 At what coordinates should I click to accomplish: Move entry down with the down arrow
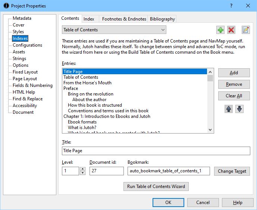coord(239,109)
